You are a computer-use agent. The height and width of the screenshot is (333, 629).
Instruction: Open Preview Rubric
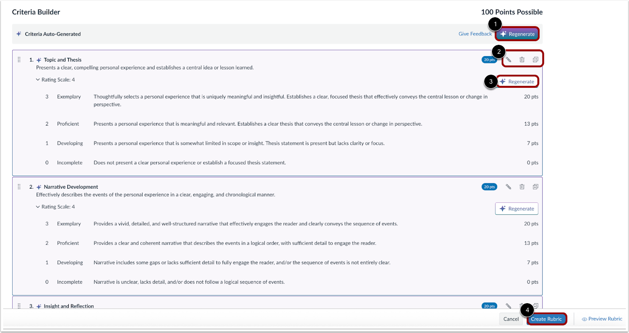tap(602, 319)
